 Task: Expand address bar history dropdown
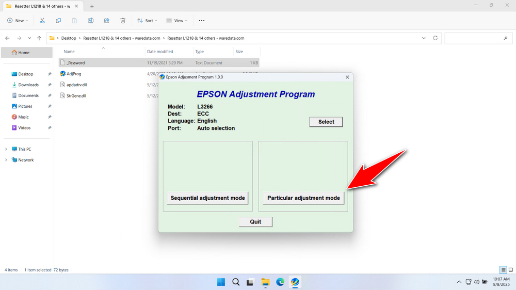pyautogui.click(x=424, y=38)
